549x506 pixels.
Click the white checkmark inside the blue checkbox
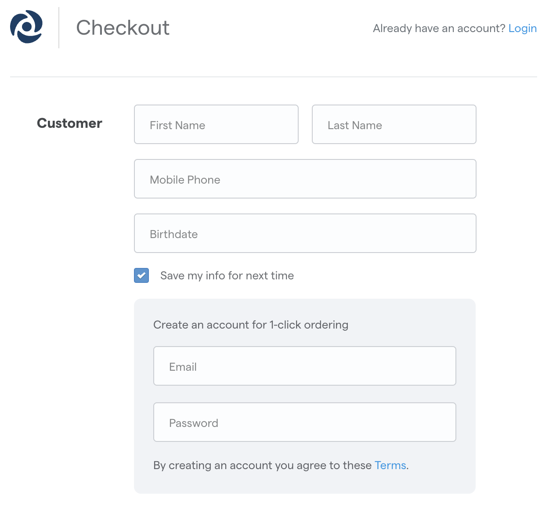141,275
